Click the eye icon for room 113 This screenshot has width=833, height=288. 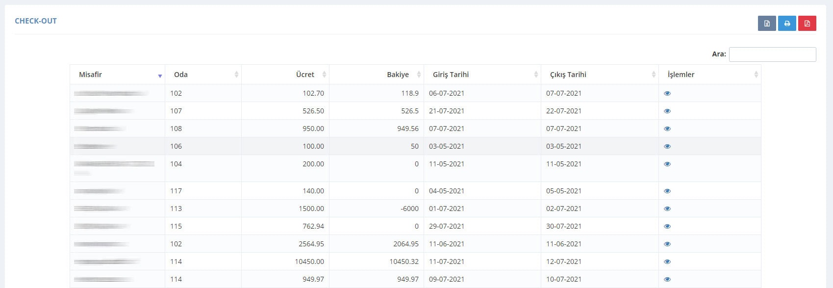coord(667,209)
